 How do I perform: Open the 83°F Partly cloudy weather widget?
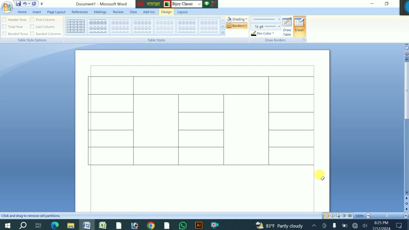[279, 226]
